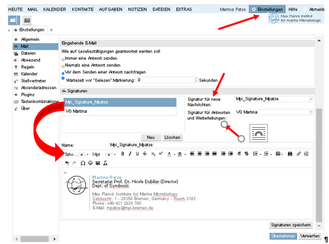The width and height of the screenshot is (329, 244).
Task: Justify the signature text
Action: pyautogui.click(x=215, y=154)
